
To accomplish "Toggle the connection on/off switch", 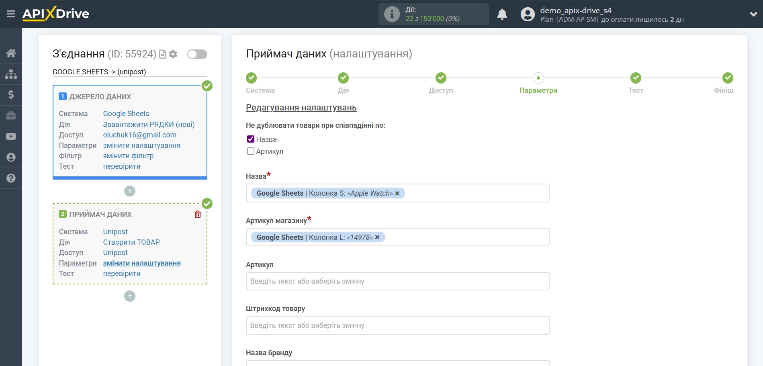I will (x=197, y=54).
